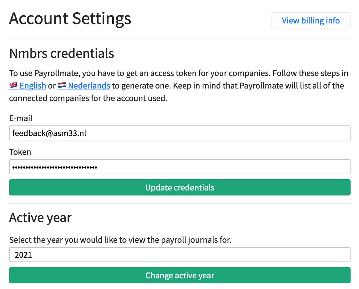Open the active year 2021 selector
Viewport: 359px width, 289px height.
coord(179,255)
